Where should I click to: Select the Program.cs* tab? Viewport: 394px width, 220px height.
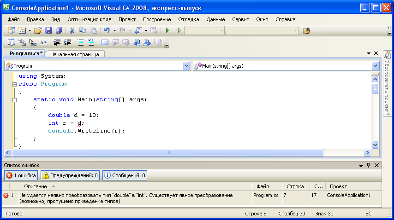(x=26, y=53)
